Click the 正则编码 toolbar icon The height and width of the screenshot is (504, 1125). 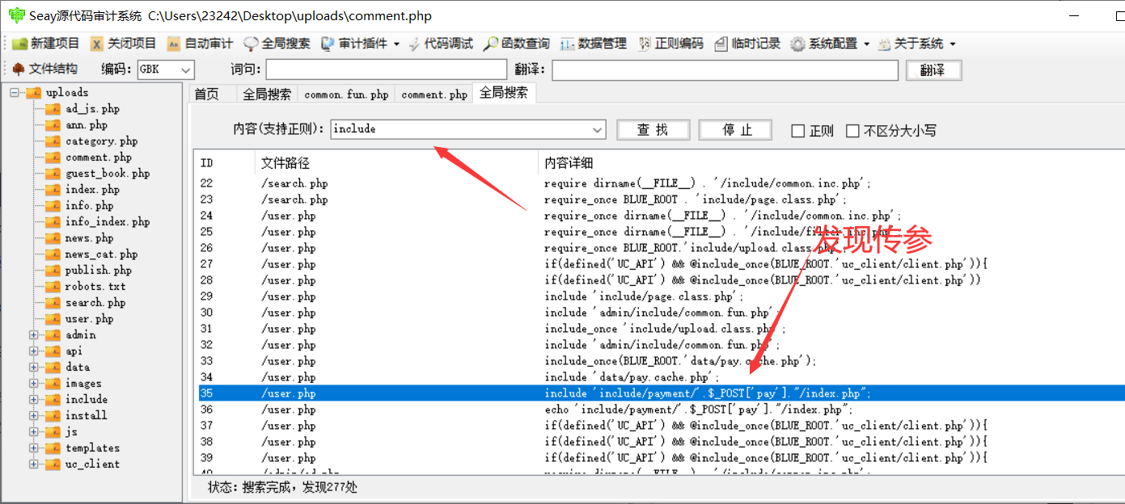(645, 44)
